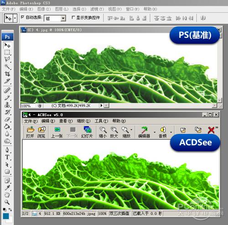Toggle the 自动选择 auto-select checkbox
The image size is (228, 225).
(22, 17)
